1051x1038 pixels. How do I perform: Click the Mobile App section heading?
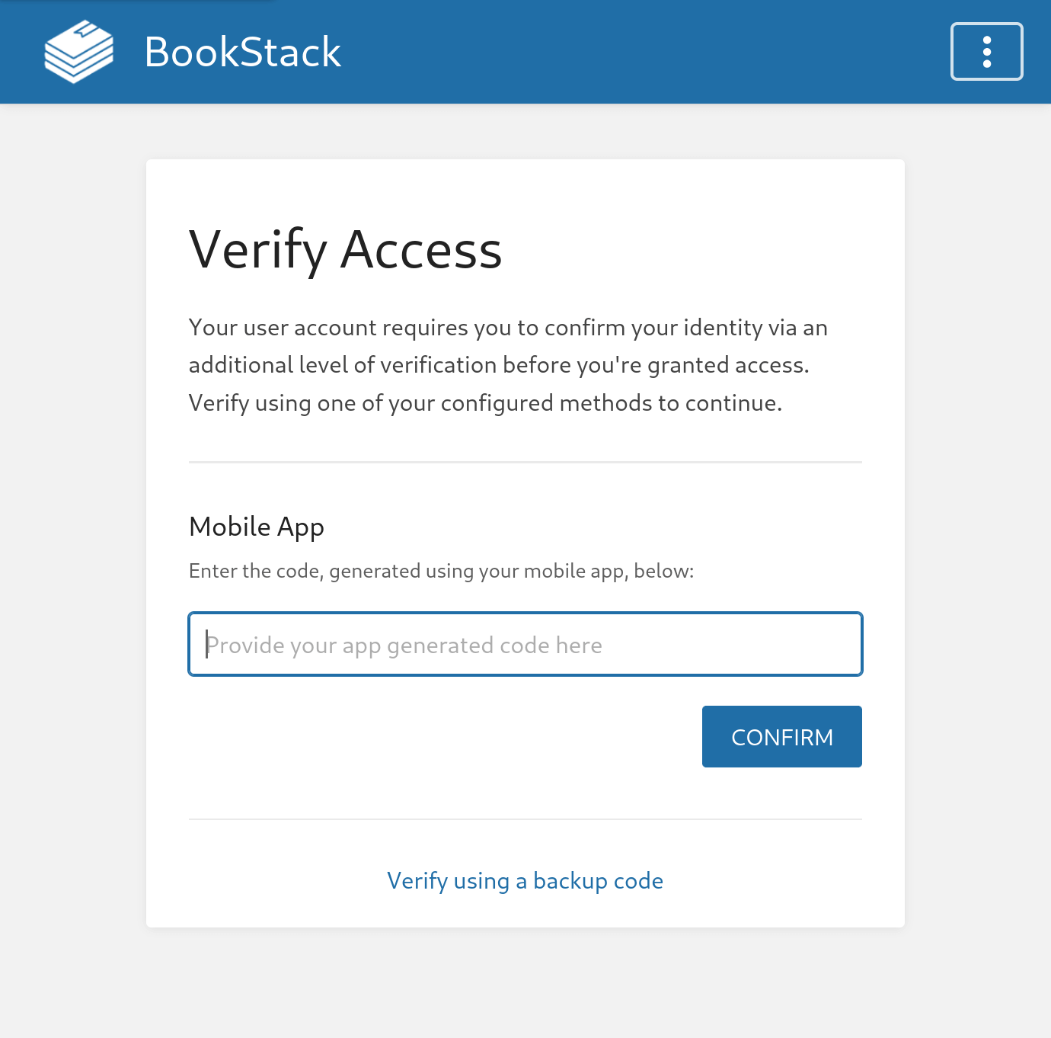tap(257, 527)
